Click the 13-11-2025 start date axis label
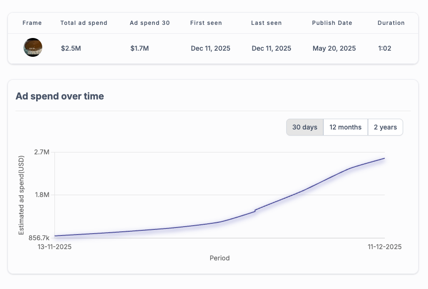Viewport: 428px width, 289px height. click(54, 247)
